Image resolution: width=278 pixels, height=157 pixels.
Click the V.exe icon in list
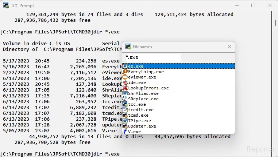click(125, 132)
